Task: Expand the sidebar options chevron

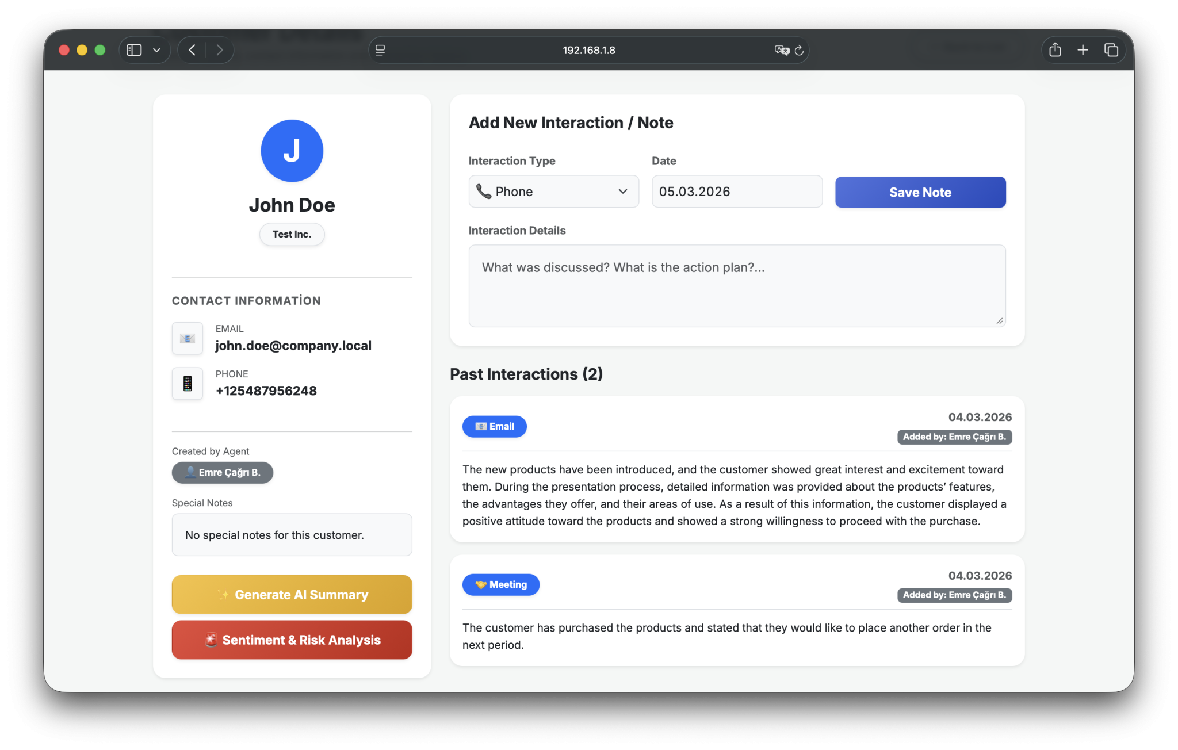Action: 156,50
